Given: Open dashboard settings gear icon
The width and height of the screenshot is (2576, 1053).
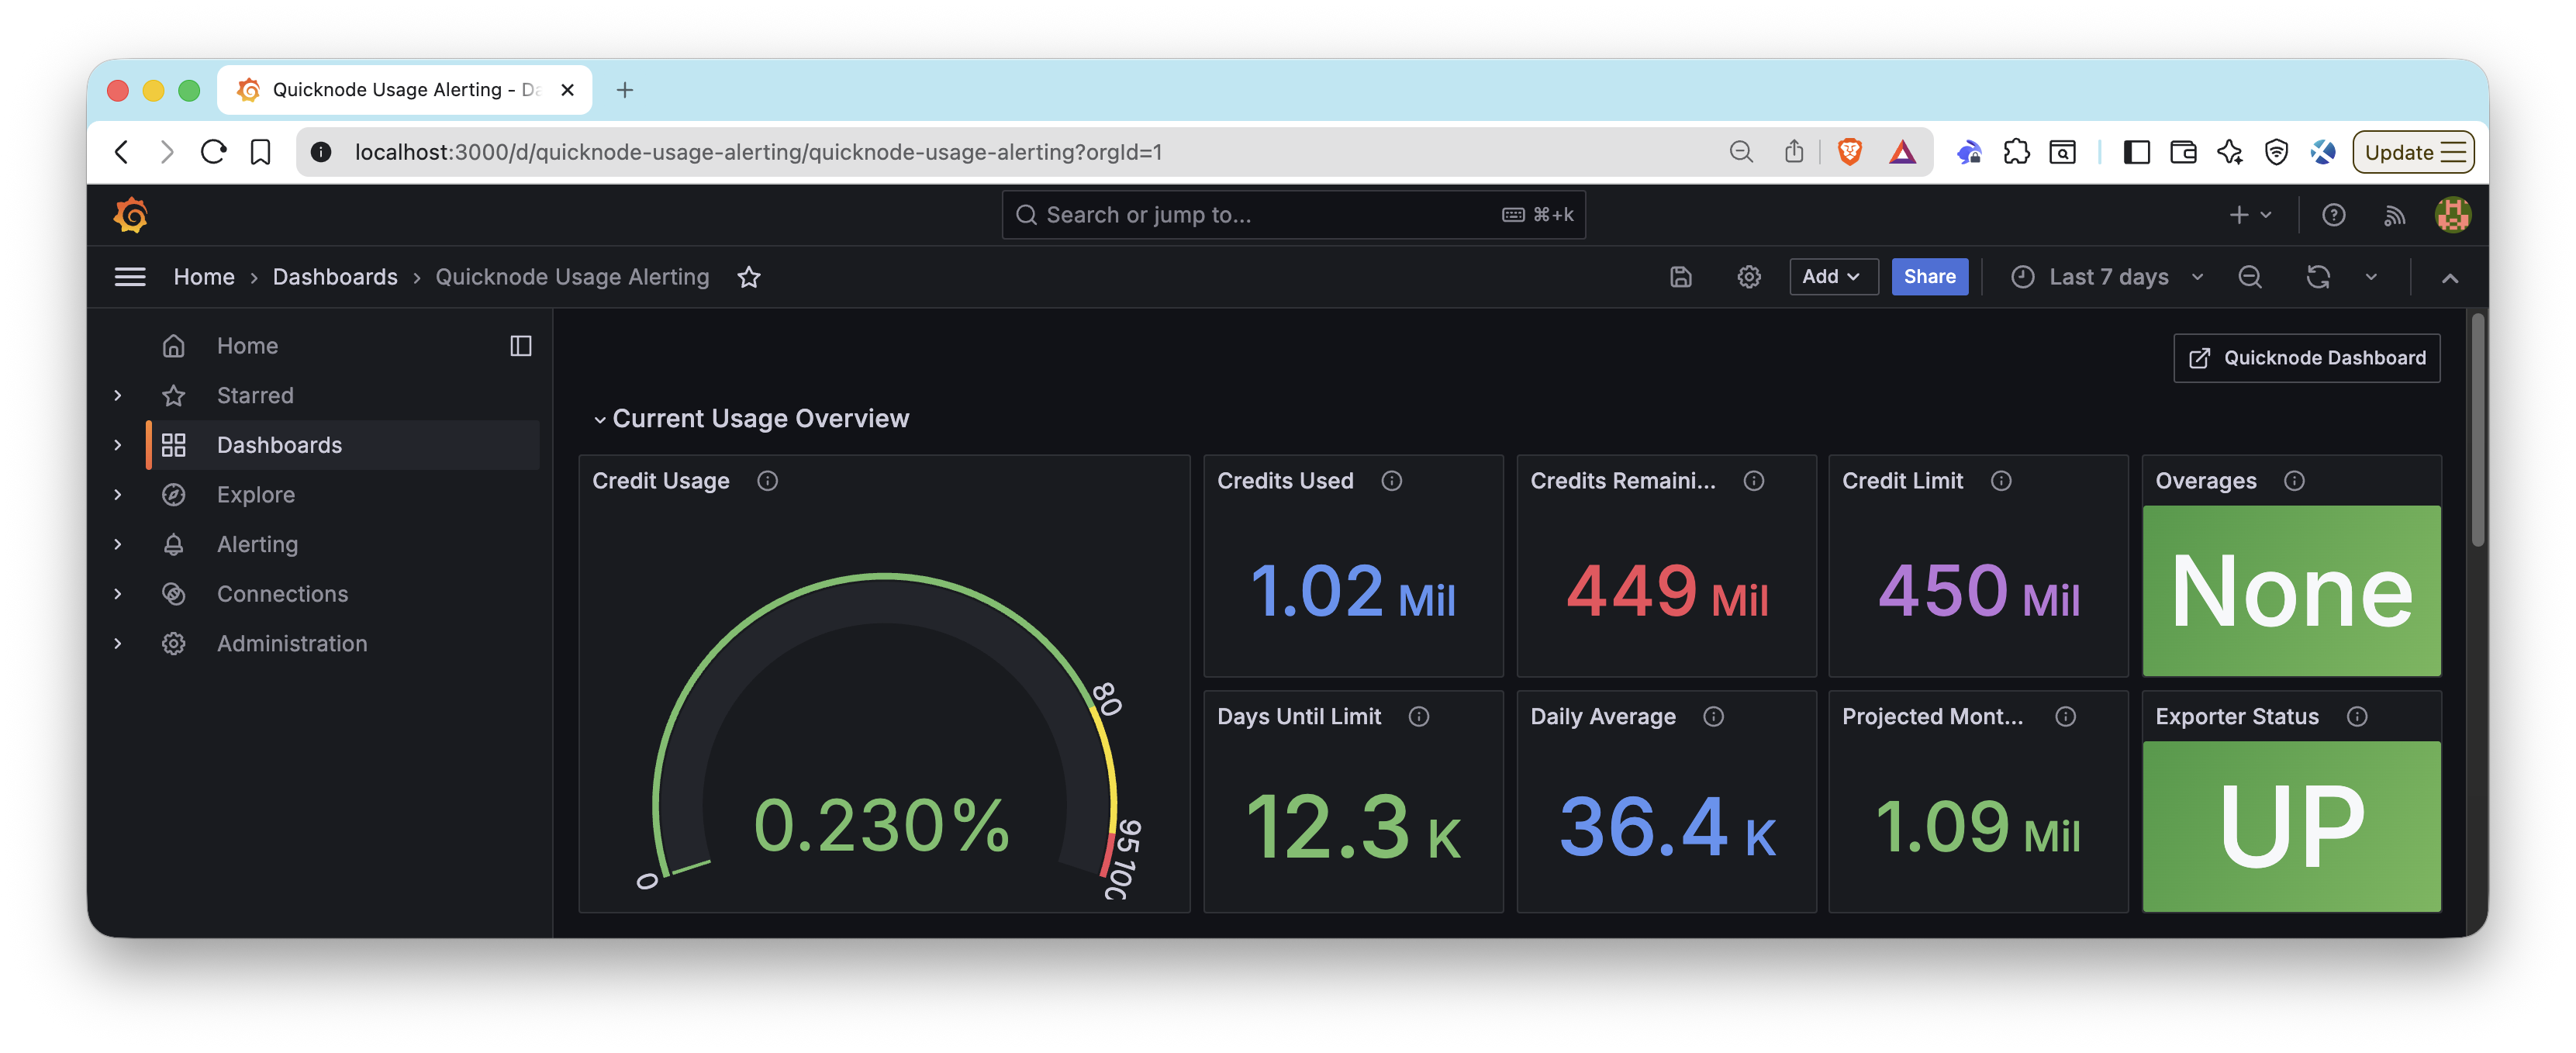Looking at the screenshot, I should pyautogui.click(x=1749, y=277).
